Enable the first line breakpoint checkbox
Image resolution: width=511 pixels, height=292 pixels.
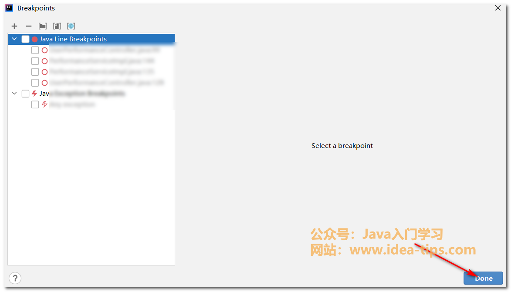35,50
